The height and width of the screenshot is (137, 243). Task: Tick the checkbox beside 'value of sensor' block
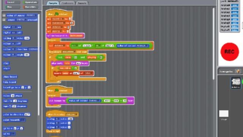click(4, 15)
